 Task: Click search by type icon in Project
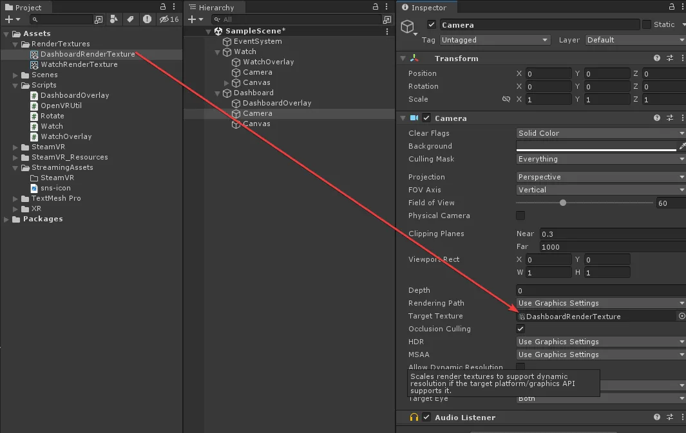coord(114,19)
